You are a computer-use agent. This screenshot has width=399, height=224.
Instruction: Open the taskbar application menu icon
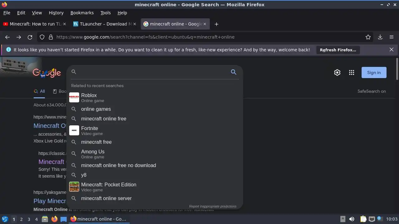(5, 219)
